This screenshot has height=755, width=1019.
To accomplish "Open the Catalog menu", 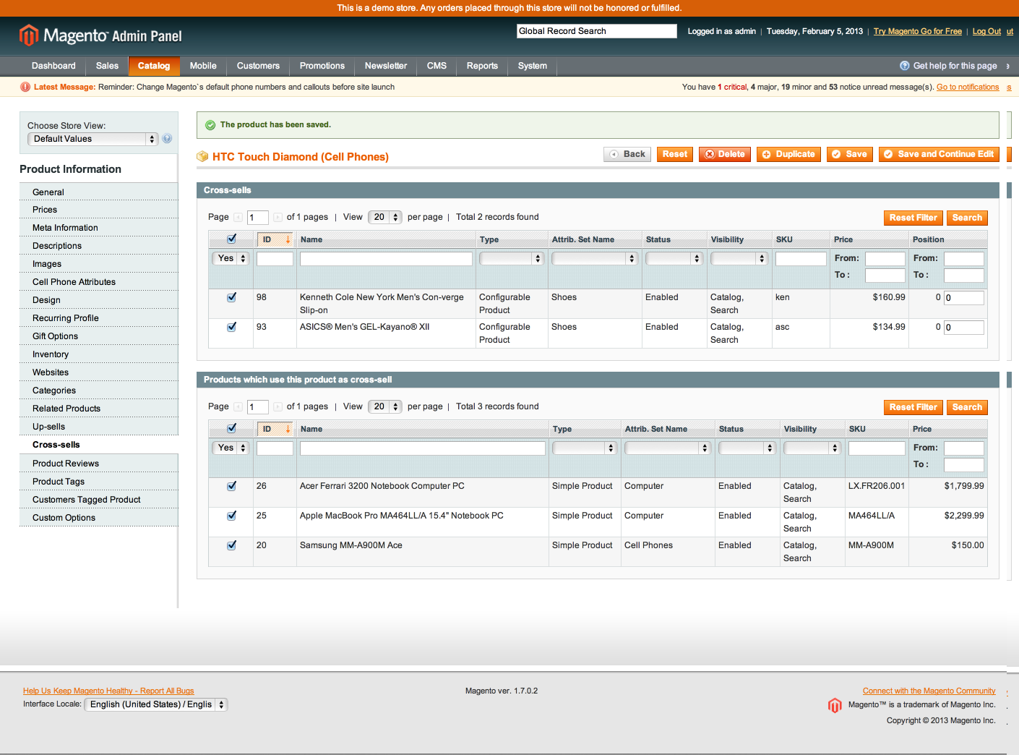I will (x=154, y=66).
